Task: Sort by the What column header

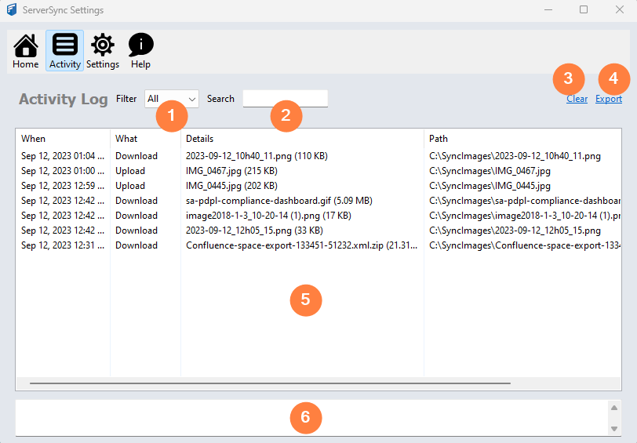Action: pos(126,139)
